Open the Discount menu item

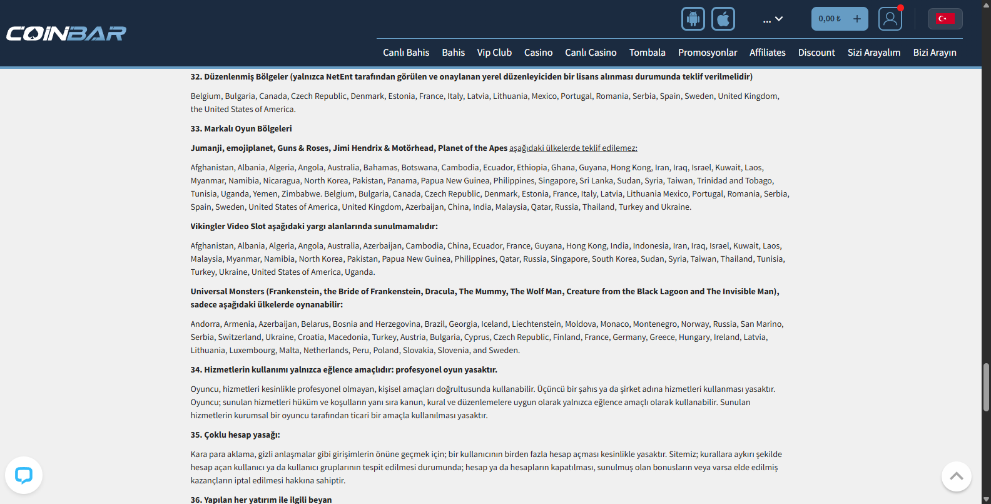coord(816,53)
